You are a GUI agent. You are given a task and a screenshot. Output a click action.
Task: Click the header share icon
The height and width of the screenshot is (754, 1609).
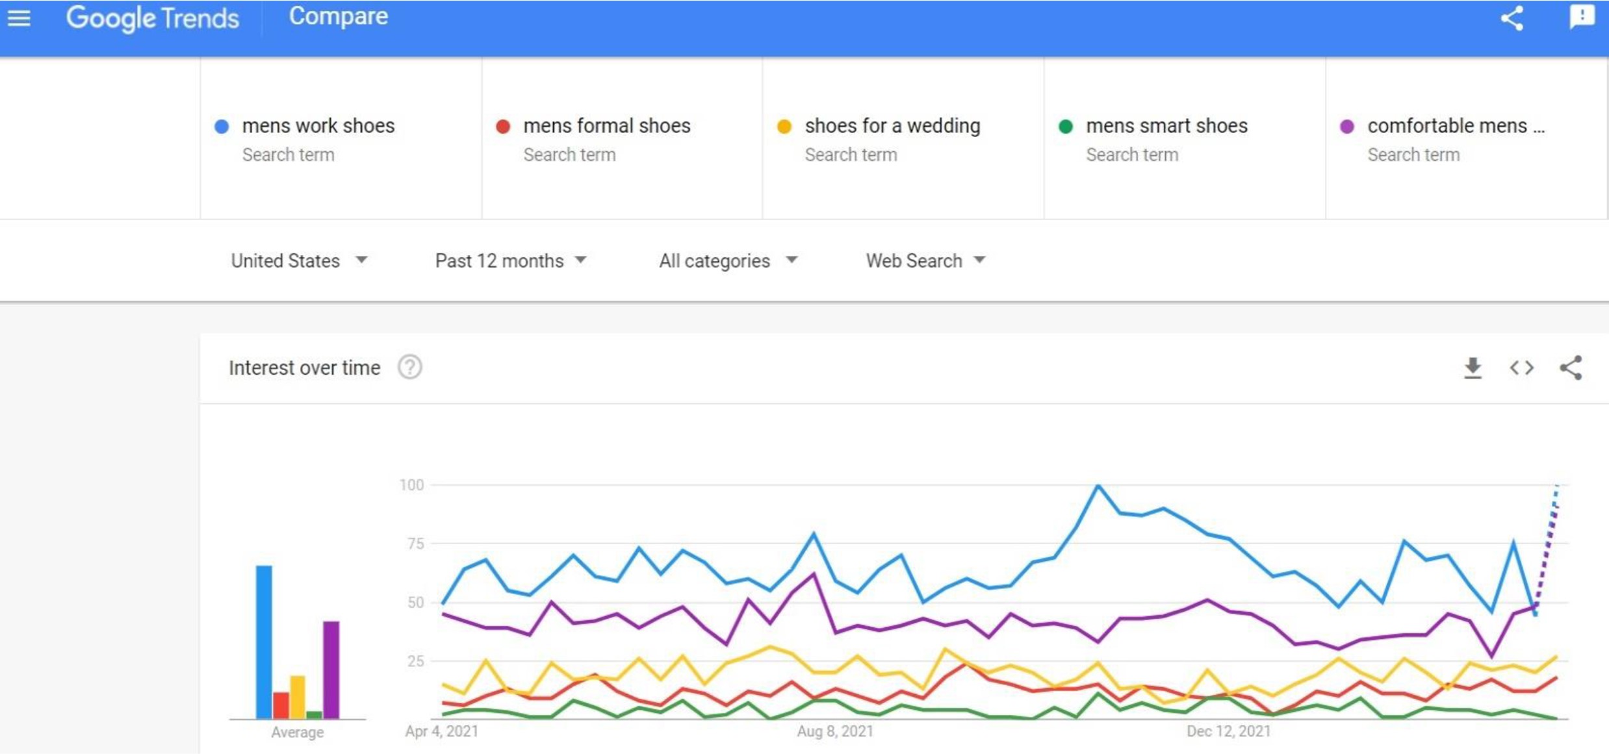pyautogui.click(x=1512, y=18)
